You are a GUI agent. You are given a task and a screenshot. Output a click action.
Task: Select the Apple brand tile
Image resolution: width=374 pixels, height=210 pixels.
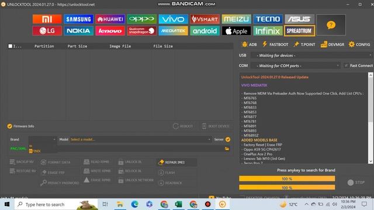tap(236, 31)
